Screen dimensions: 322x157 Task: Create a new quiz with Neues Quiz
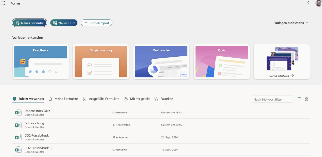click(x=64, y=23)
